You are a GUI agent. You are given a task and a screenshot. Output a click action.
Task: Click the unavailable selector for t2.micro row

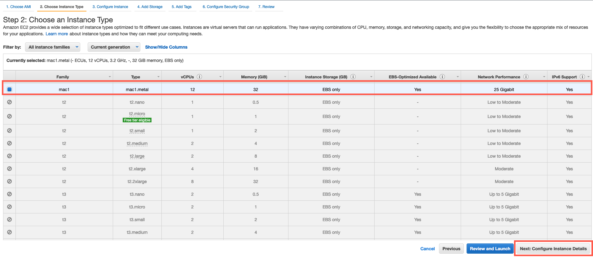(10, 116)
